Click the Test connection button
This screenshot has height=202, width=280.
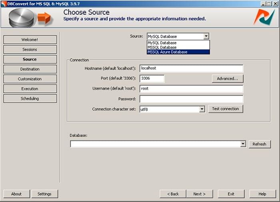click(226, 109)
